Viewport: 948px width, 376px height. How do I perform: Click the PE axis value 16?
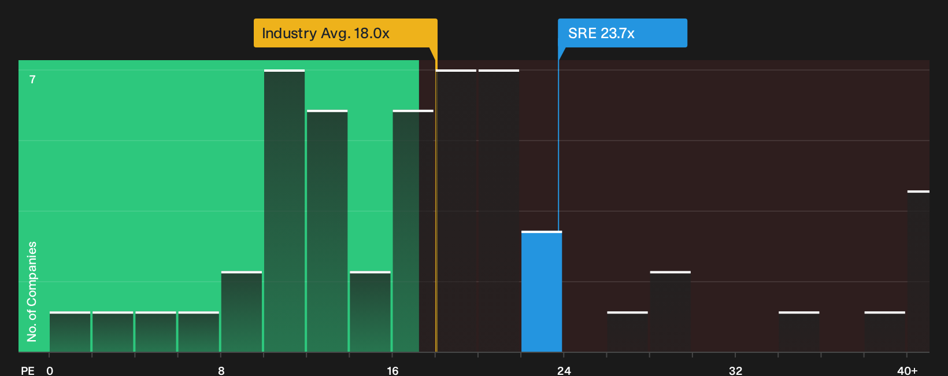coord(392,370)
